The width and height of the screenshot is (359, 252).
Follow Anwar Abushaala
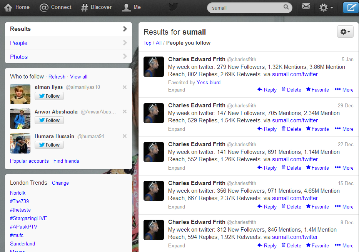[49, 120]
